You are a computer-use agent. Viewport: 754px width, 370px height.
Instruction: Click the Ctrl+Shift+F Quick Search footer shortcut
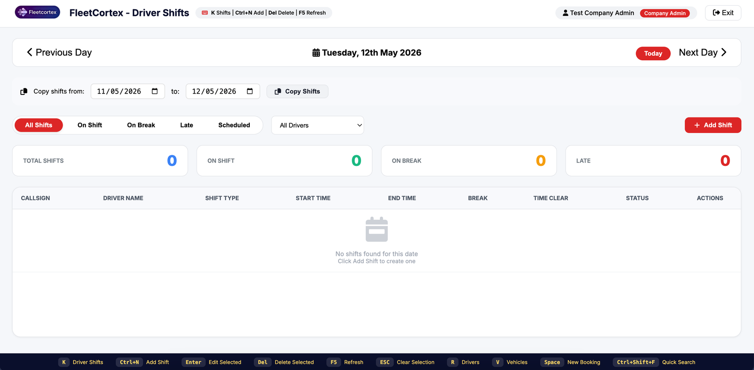(x=654, y=362)
